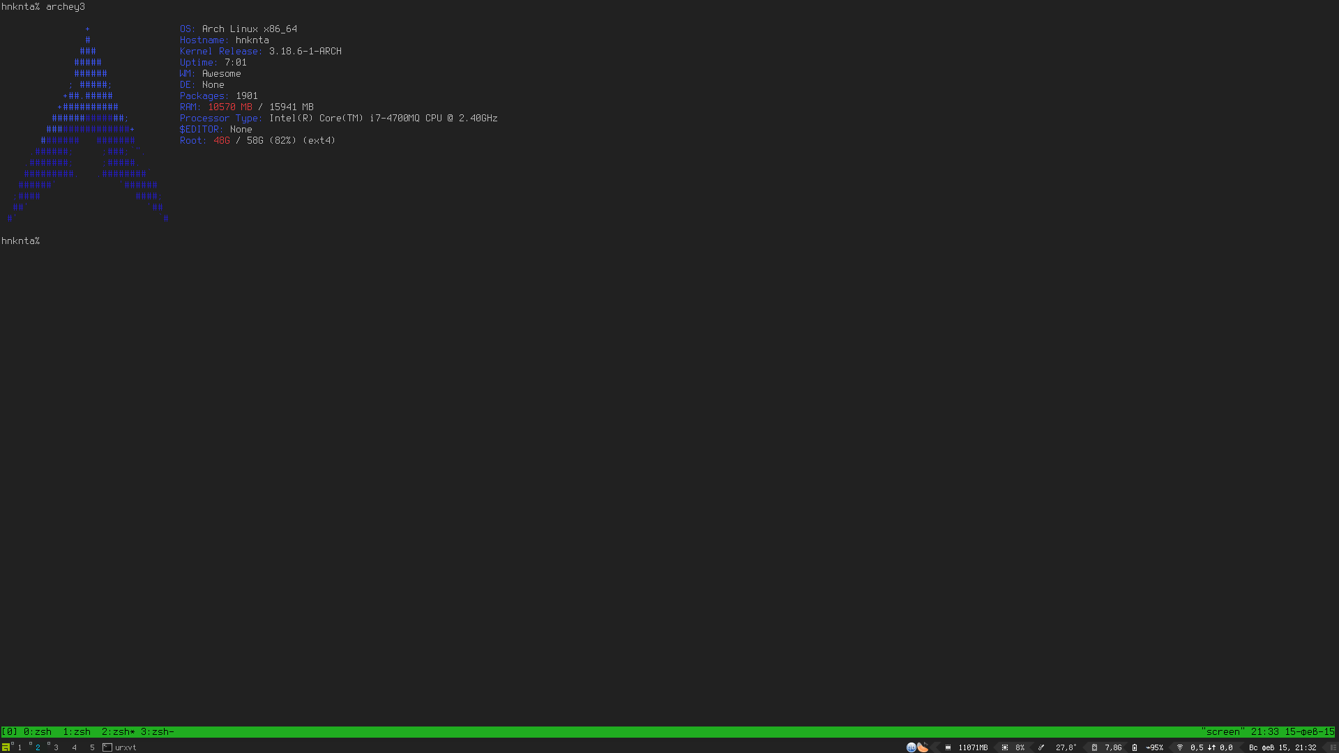Click the Arch Linux ASCII logo
1339x753 pixels.
point(88,124)
